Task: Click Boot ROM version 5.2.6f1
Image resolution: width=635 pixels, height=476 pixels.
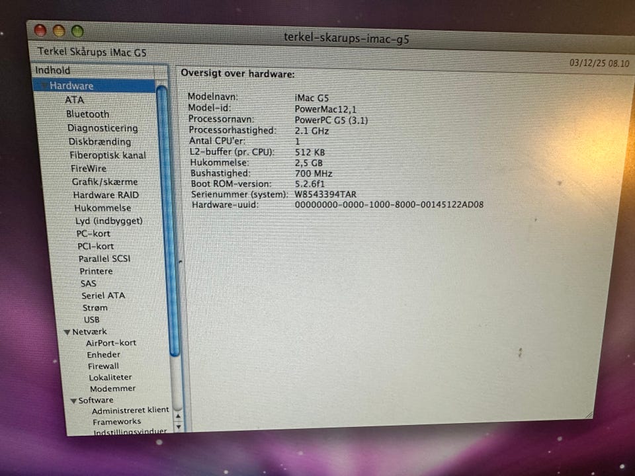Action: (310, 184)
